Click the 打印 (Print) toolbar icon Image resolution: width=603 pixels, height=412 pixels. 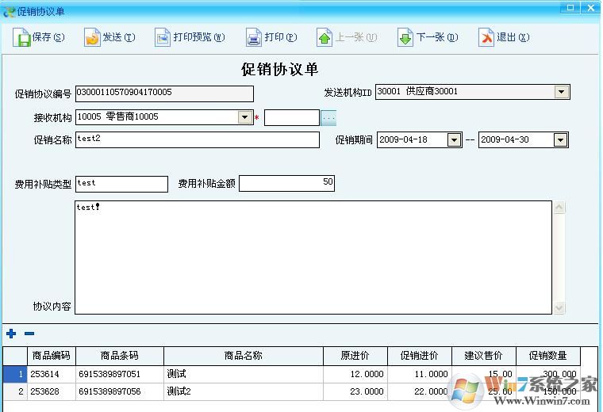254,37
